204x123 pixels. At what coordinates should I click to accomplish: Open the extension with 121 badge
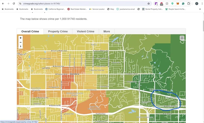tap(161, 4)
